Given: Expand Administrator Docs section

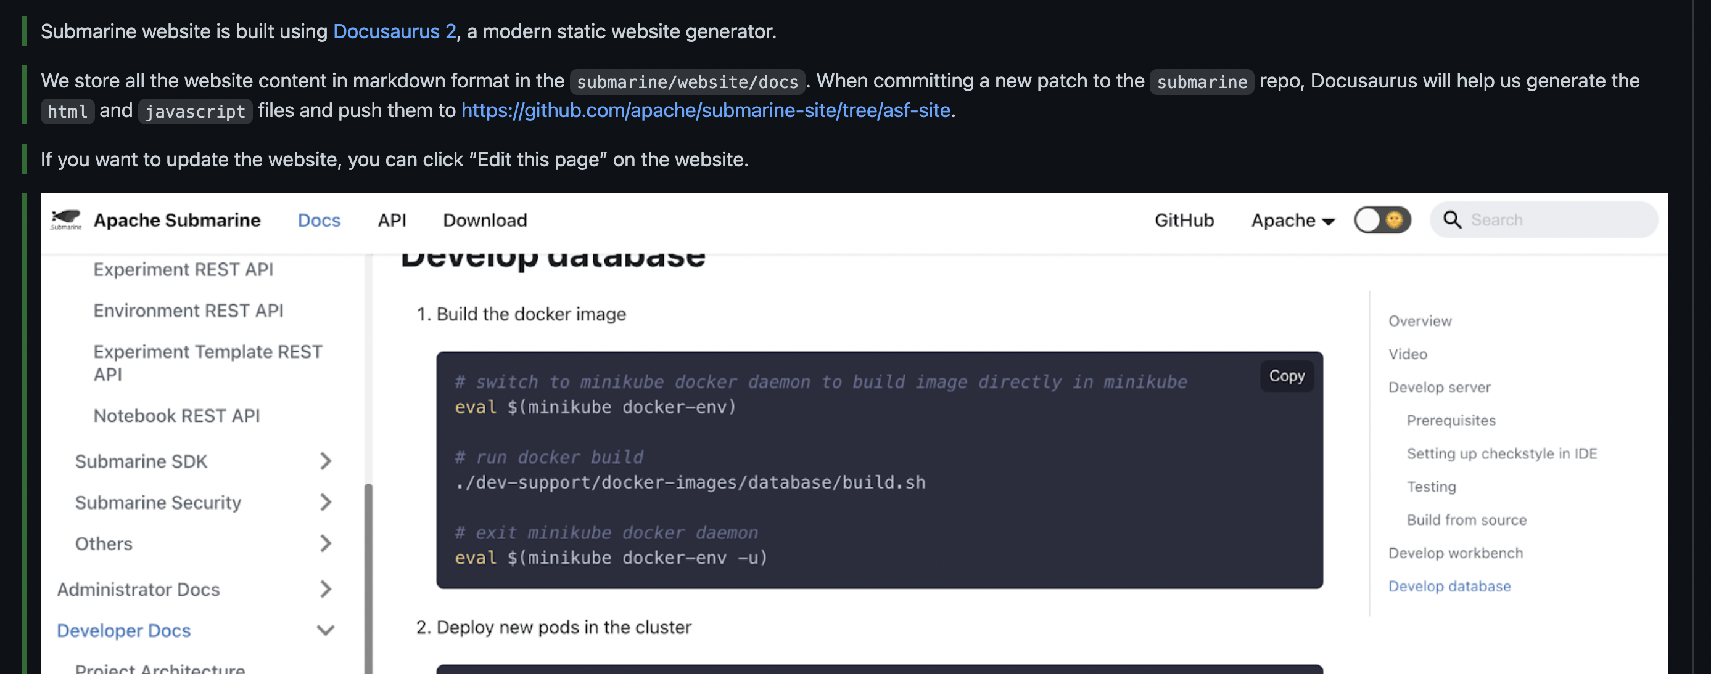Looking at the screenshot, I should [x=325, y=589].
